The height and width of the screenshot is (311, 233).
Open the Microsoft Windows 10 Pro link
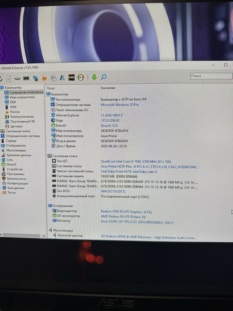click(120, 104)
